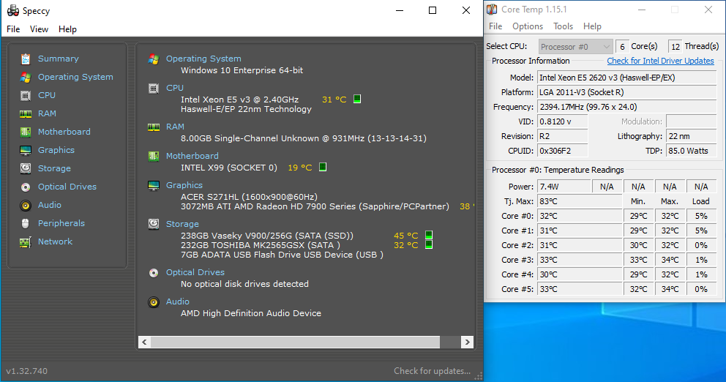Select the RAM icon in Speccy sidebar
The height and width of the screenshot is (382, 726).
point(26,114)
